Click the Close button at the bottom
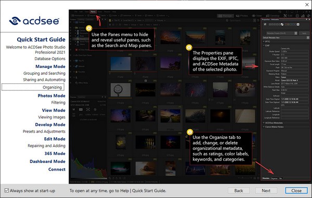Screen dimensions: 312x198 296,191
